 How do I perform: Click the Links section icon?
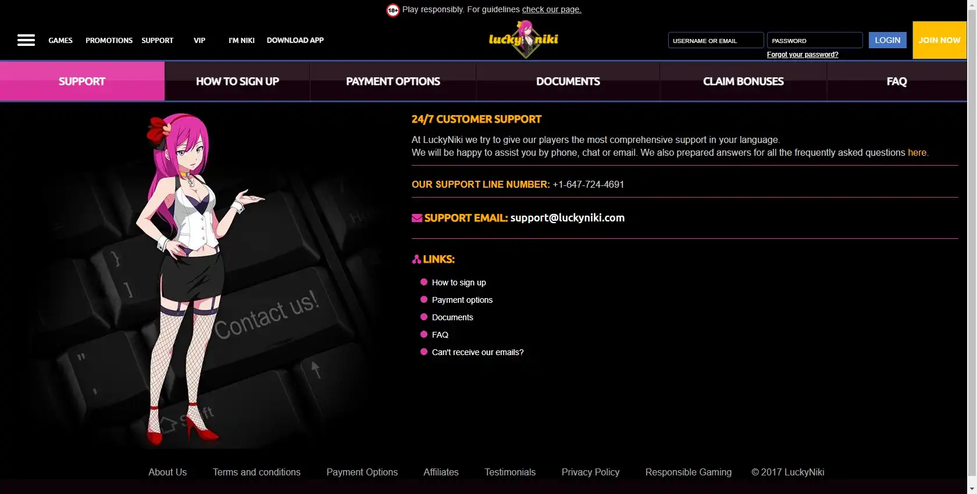416,259
